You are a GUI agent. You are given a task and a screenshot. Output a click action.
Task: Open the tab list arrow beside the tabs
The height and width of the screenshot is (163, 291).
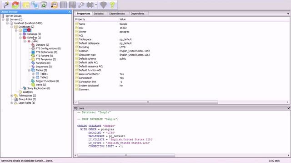point(288,14)
